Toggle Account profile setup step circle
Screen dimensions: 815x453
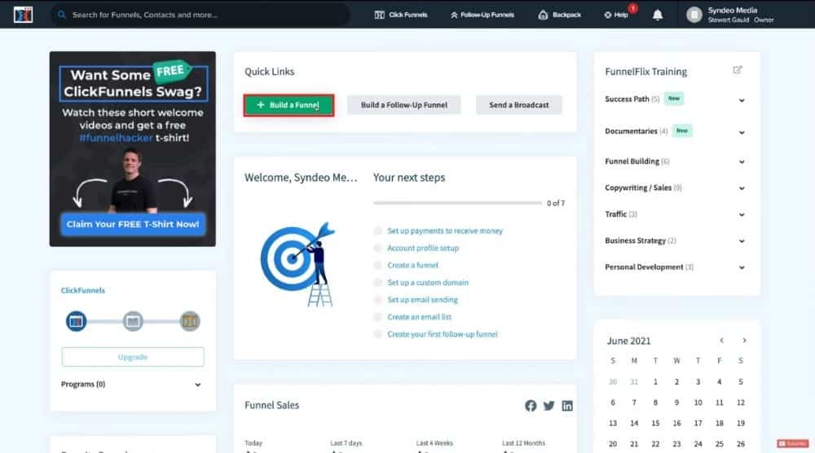pyautogui.click(x=378, y=248)
